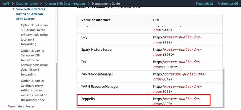Viewport: 241px width, 110px height.
Task: Open View web interfaces hosted on Amazon EMR clusters
Action: [31, 14]
